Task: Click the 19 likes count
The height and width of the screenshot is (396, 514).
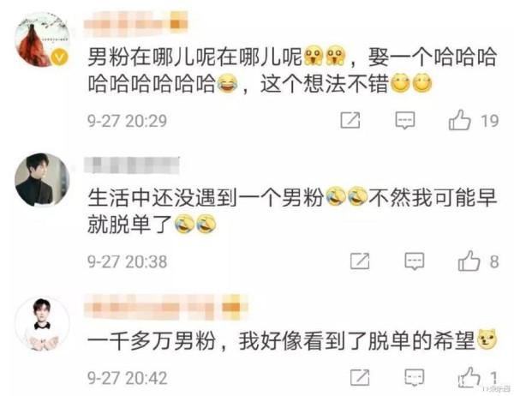Action: pos(489,121)
